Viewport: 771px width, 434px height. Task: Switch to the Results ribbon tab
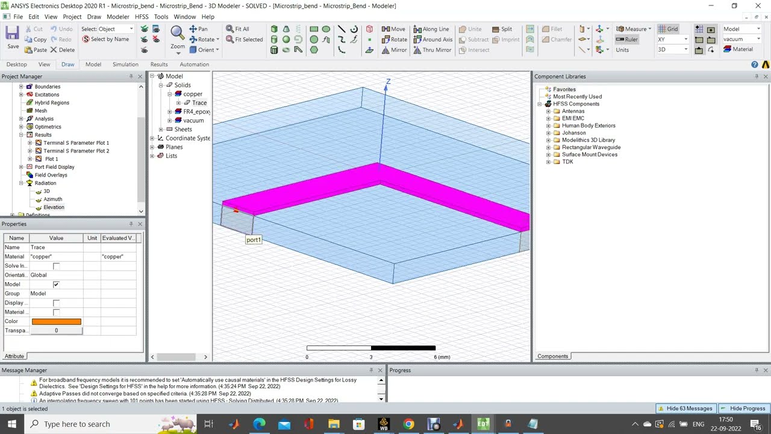tap(159, 64)
